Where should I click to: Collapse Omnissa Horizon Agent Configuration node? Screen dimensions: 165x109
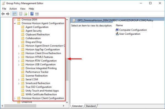pos(15,23)
